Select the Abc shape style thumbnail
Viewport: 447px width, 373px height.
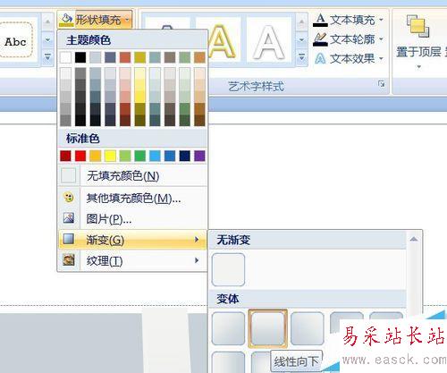pyautogui.click(x=15, y=40)
